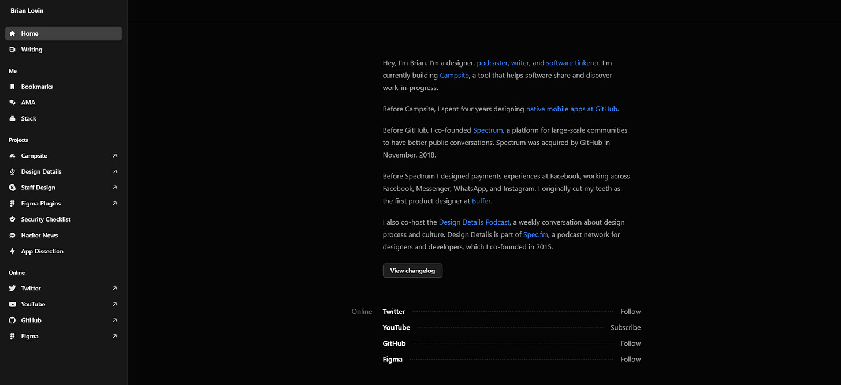Click the App Dissection lightning icon

click(12, 251)
